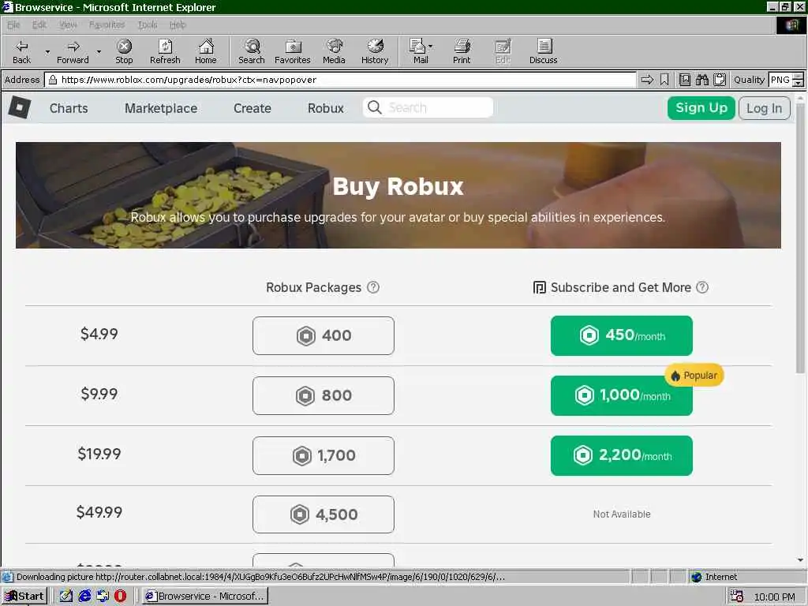The width and height of the screenshot is (808, 606).
Task: Click the $4.99 price text
Action: tap(99, 334)
